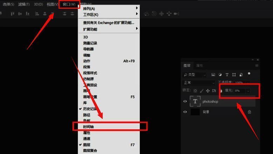Select the 3D pan camera icon
Screen dimensions: 273x154
[x=162, y=14]
